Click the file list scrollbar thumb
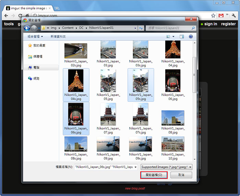This screenshot has height=196, width=240. tap(194, 75)
